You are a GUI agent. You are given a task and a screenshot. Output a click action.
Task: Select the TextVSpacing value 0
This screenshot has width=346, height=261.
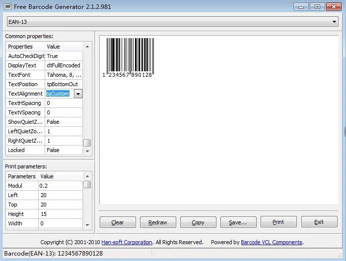(x=64, y=113)
